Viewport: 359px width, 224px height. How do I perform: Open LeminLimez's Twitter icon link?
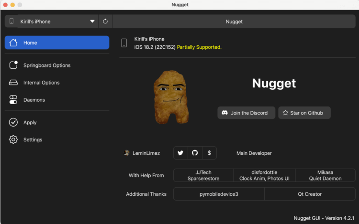(x=180, y=153)
